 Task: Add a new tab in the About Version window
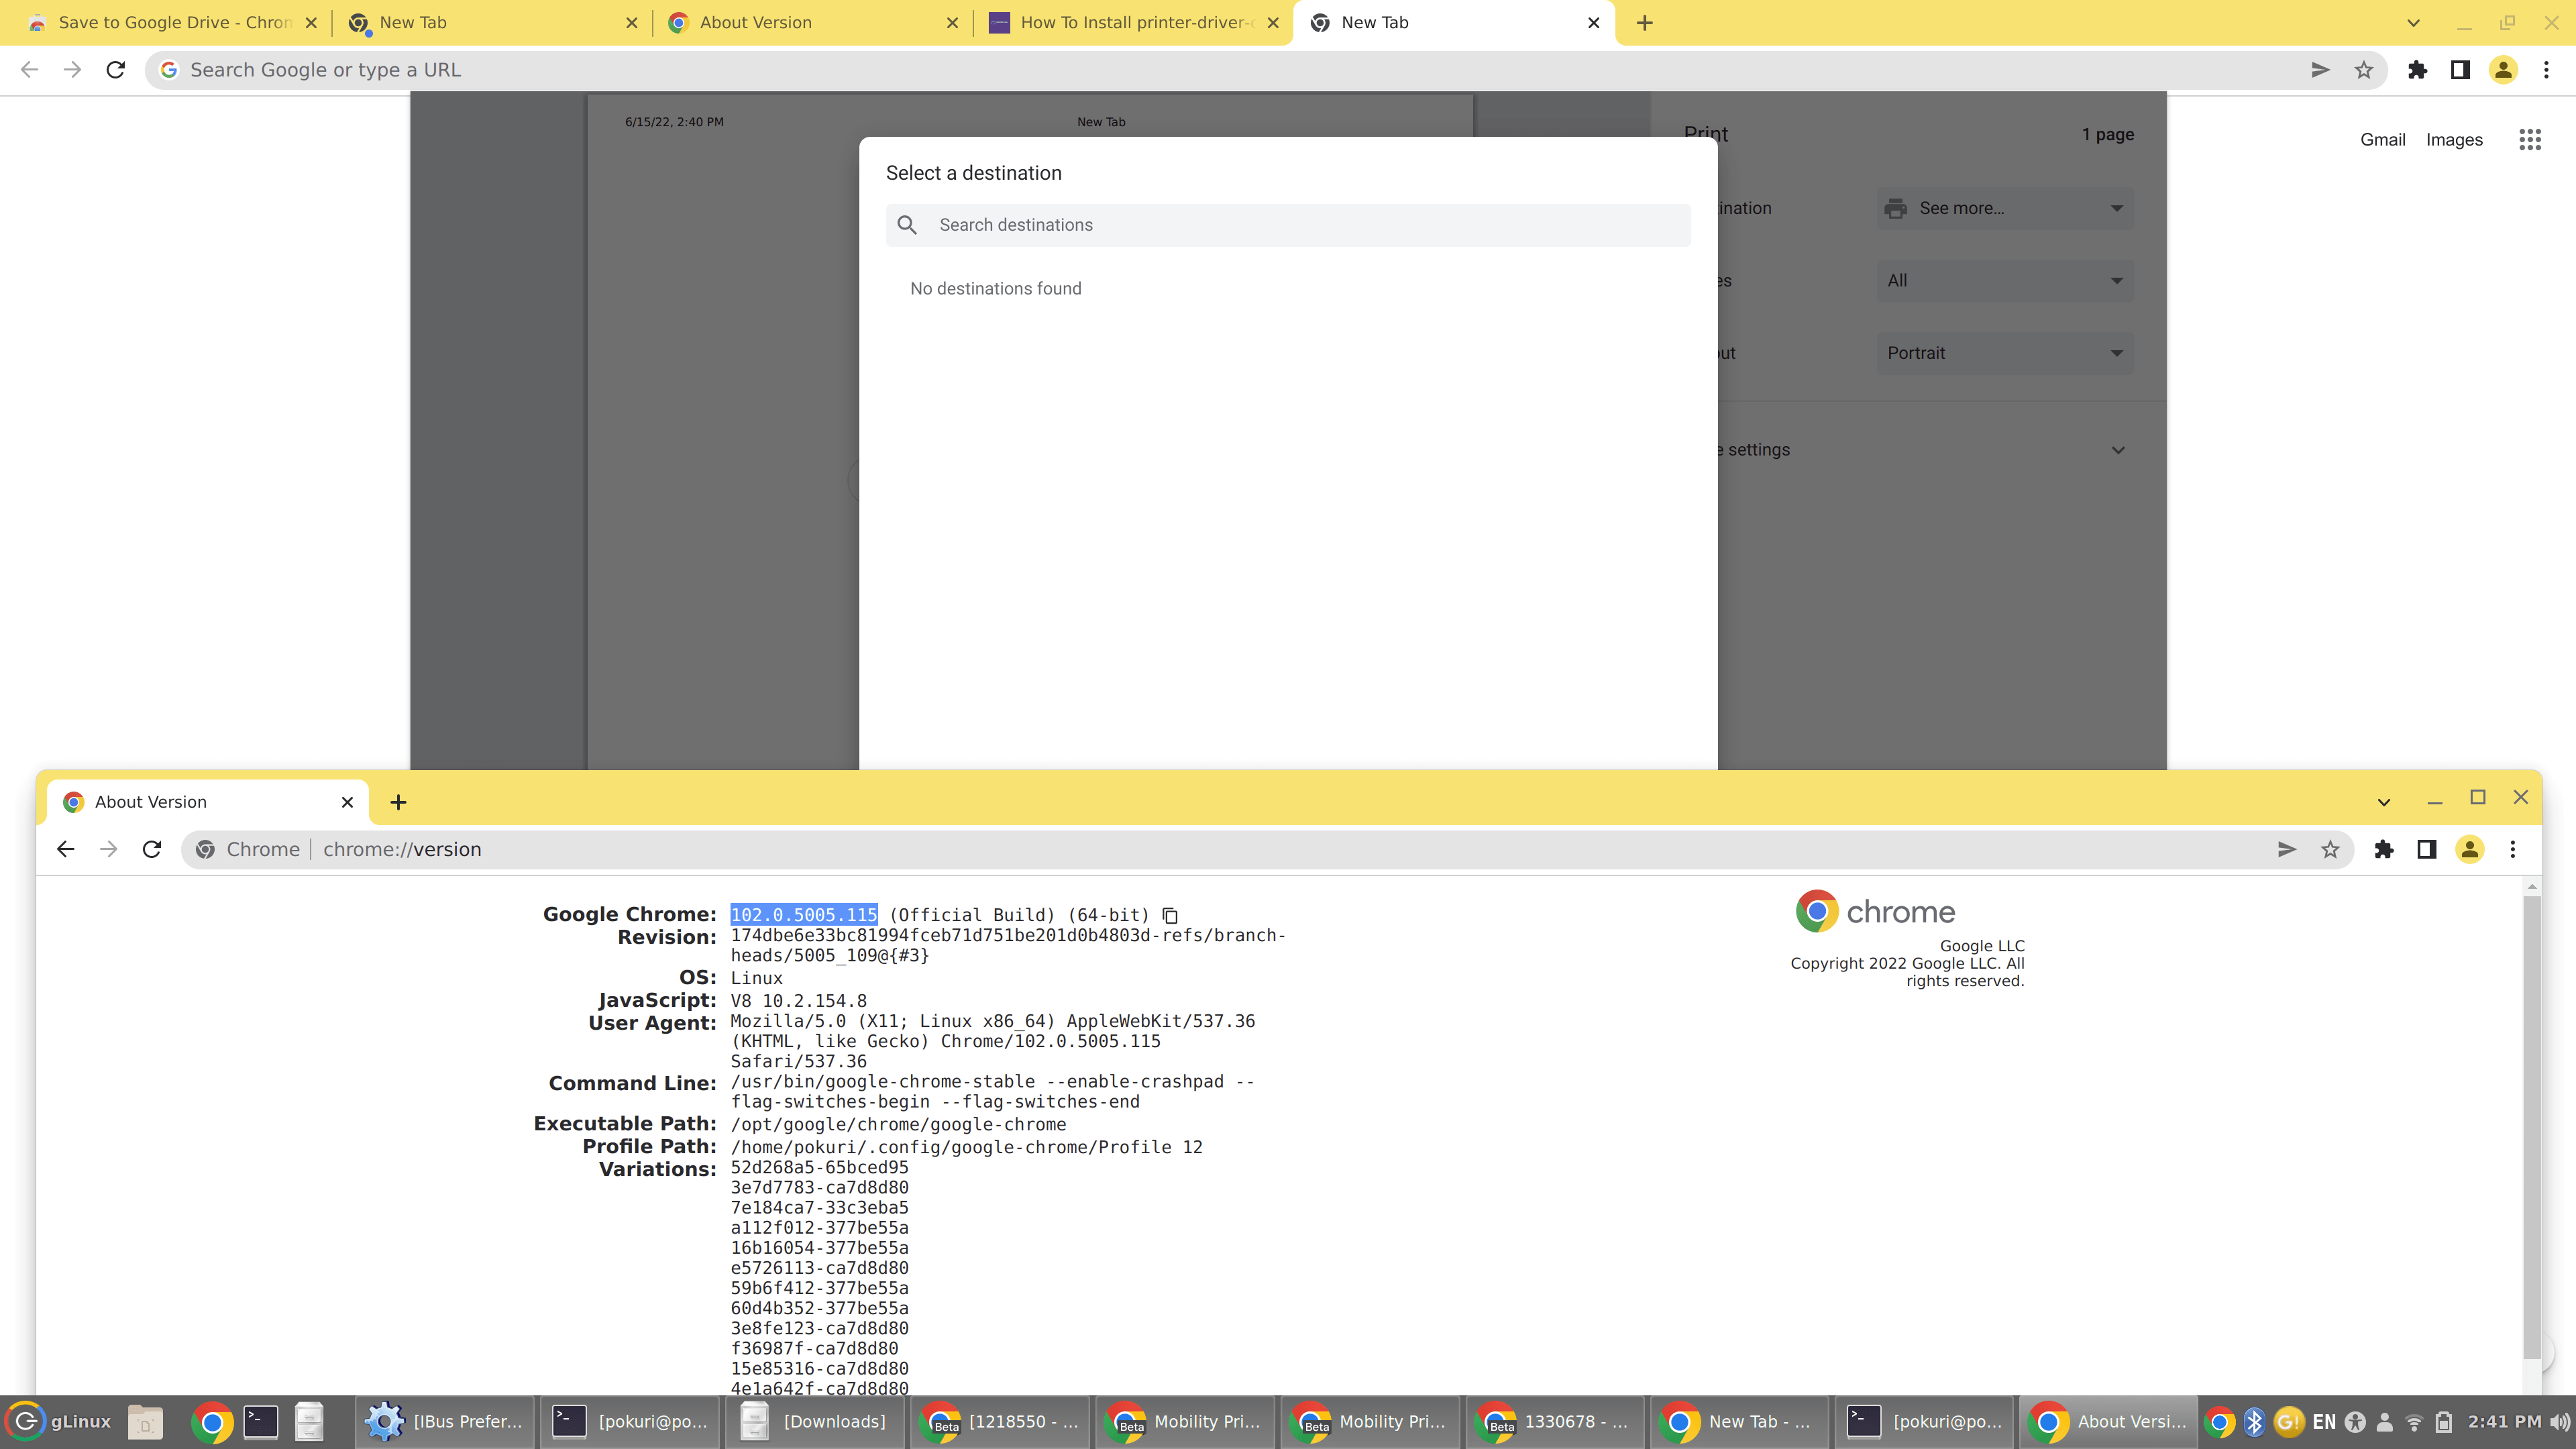[x=398, y=802]
